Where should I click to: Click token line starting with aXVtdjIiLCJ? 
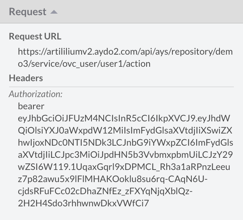coord(125,154)
